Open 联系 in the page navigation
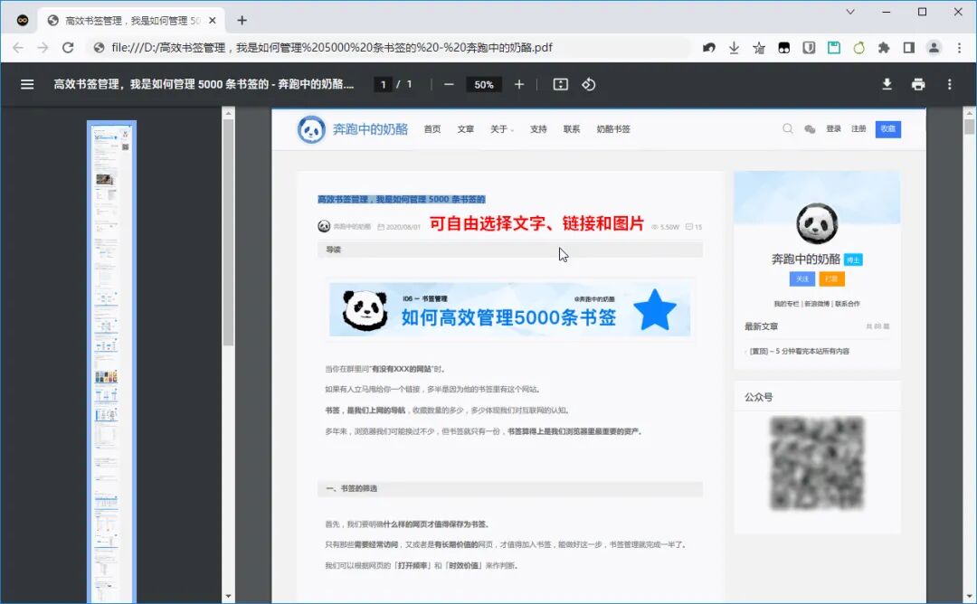The height and width of the screenshot is (604, 977). tap(572, 129)
